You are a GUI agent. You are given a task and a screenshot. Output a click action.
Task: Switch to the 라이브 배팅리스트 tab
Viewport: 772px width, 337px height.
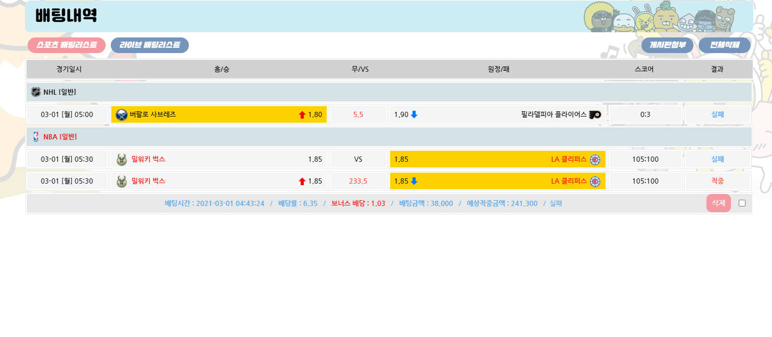150,45
